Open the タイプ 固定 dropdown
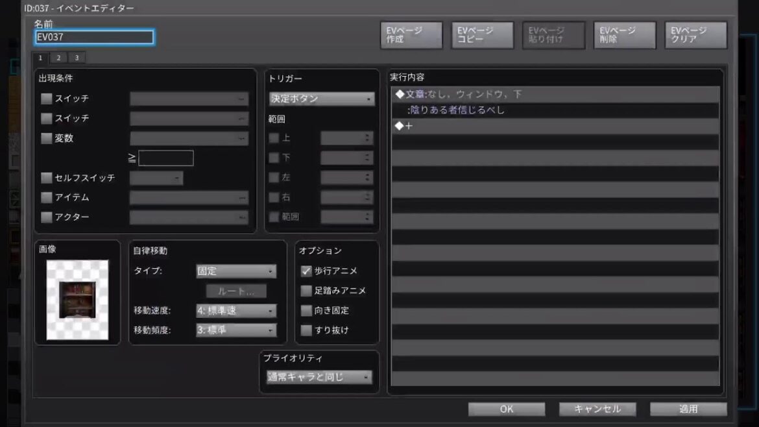This screenshot has height=427, width=759. point(236,271)
